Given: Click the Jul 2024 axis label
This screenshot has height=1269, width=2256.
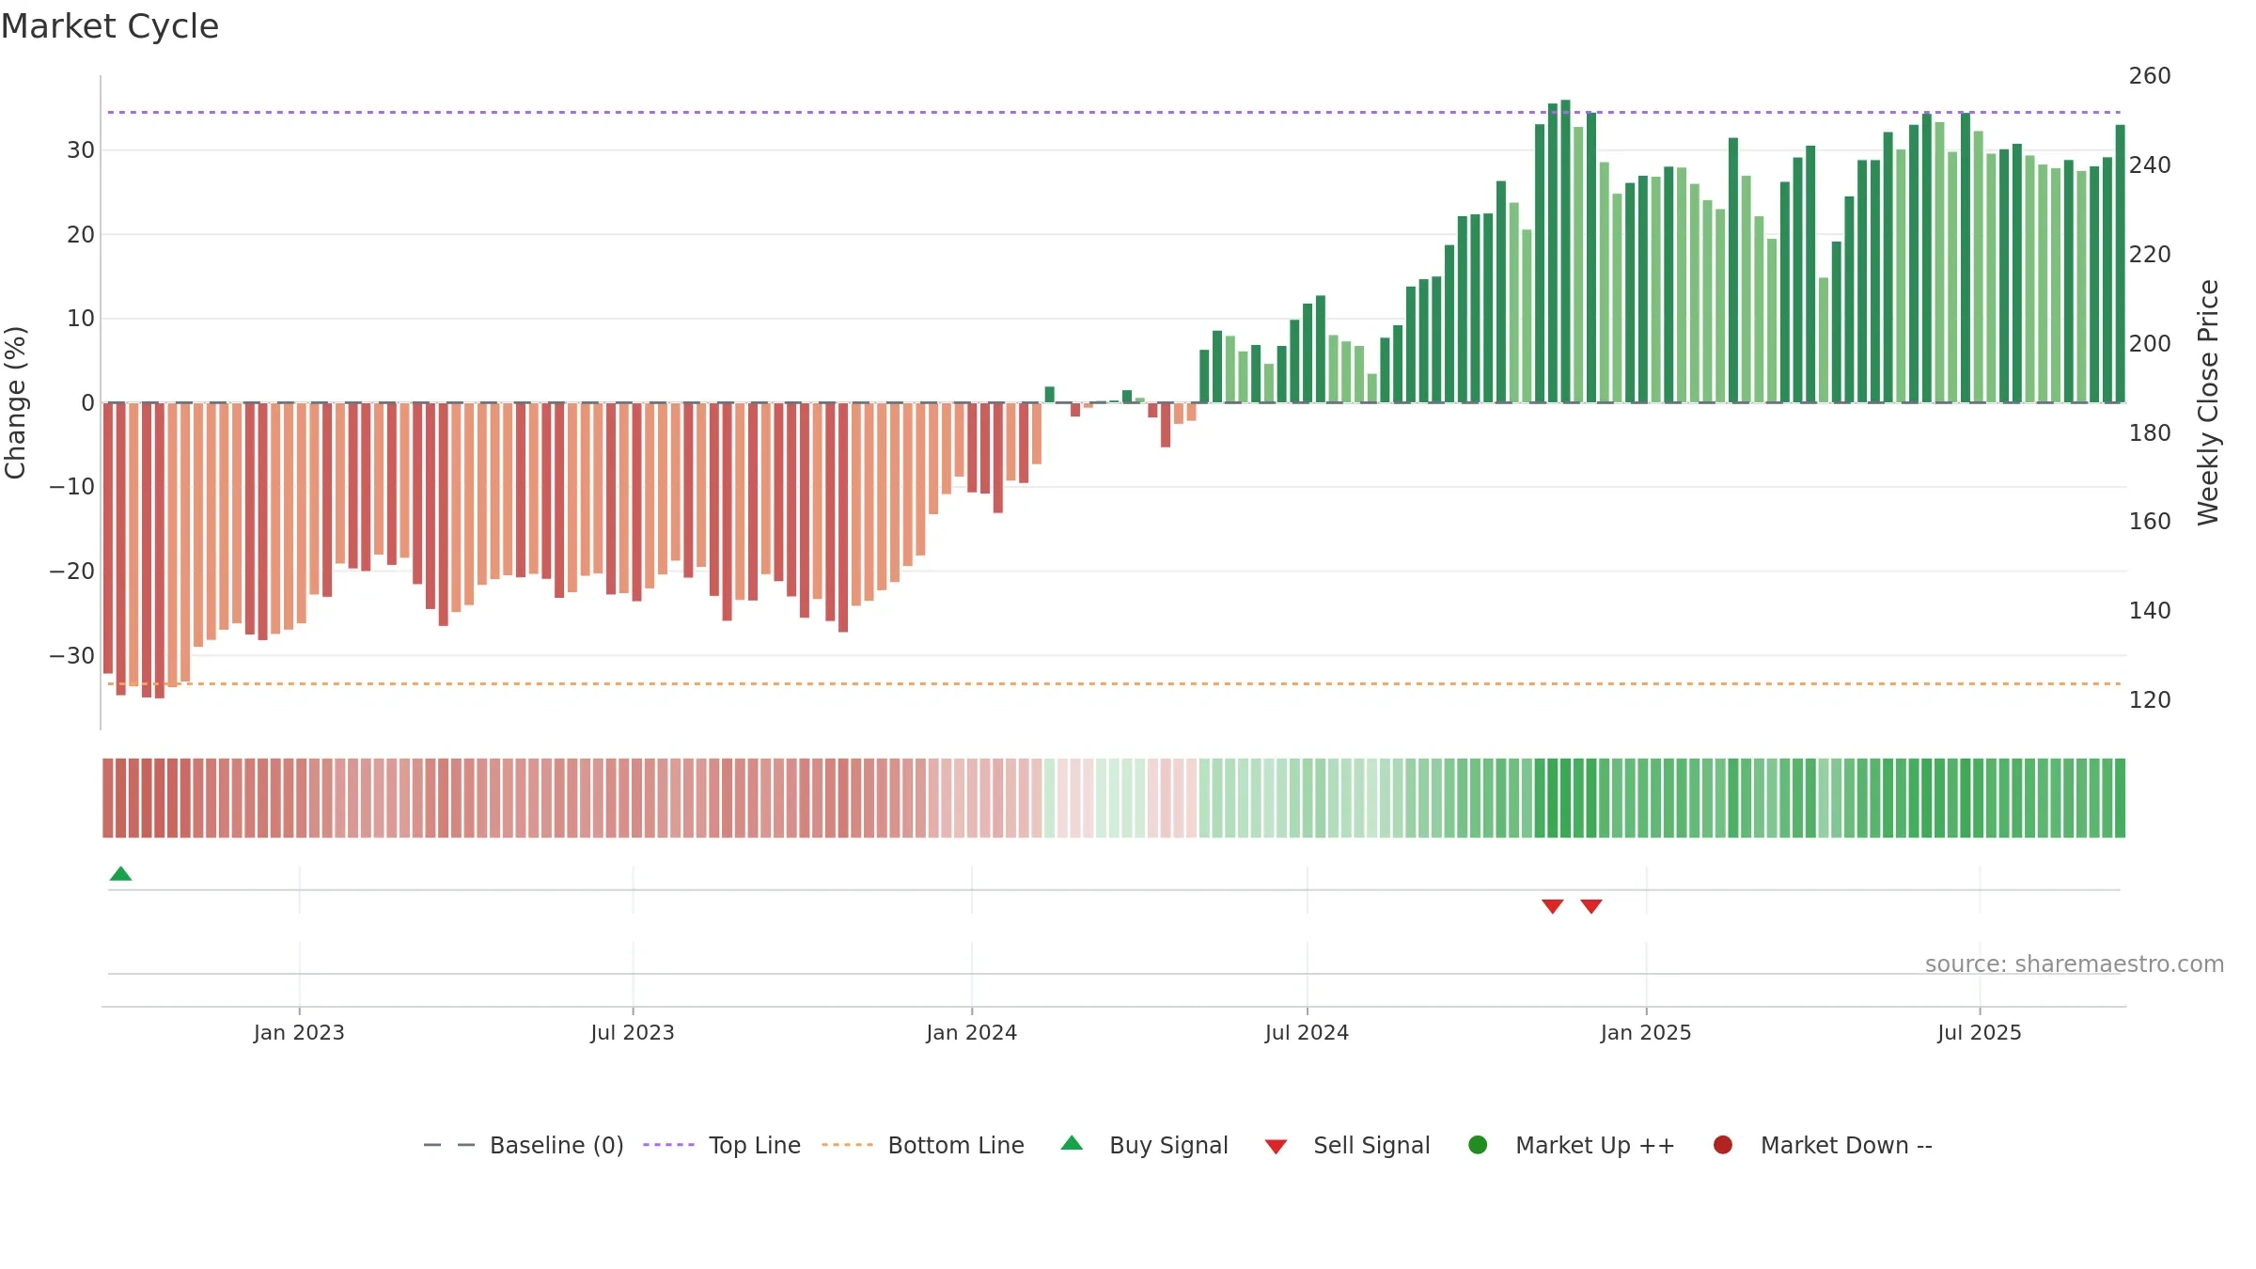Looking at the screenshot, I should tap(1307, 1033).
